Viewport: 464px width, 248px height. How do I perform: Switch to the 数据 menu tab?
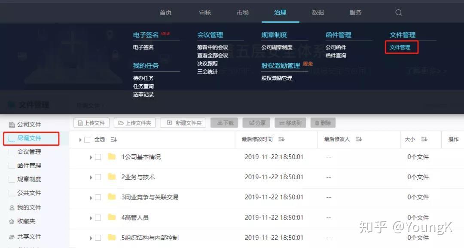click(x=317, y=12)
